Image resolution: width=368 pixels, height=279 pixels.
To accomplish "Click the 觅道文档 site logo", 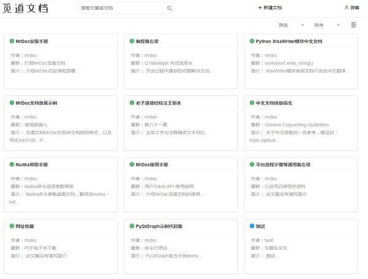I will (x=25, y=9).
